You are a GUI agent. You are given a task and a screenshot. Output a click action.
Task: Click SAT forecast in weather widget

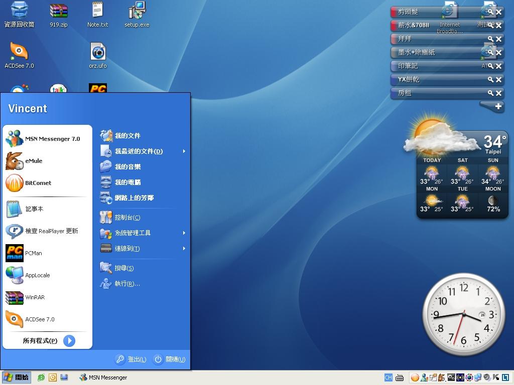462,171
